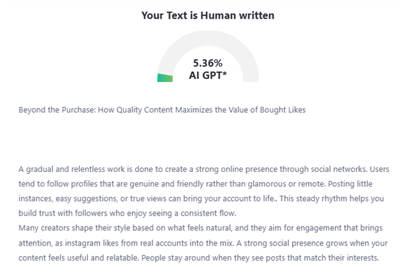
Task: Click the 'Your Text is Human written' heading
Action: click(x=208, y=15)
